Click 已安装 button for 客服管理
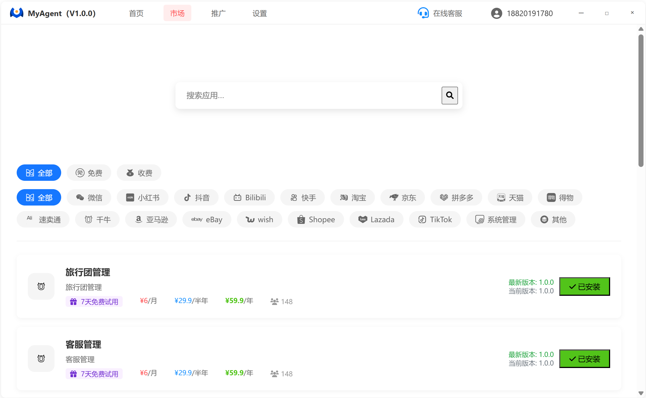The width and height of the screenshot is (646, 398). click(x=584, y=359)
